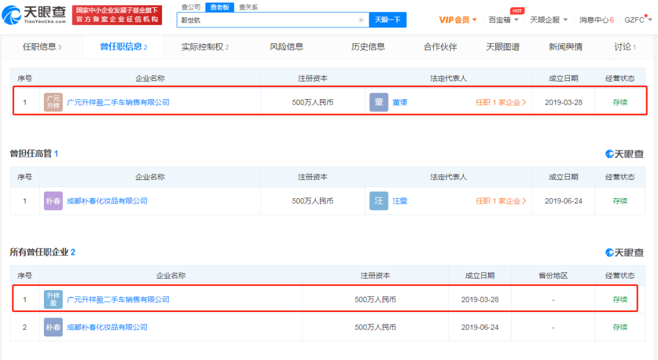The height and width of the screenshot is (360, 658).
Task: Clear search field with the X icon
Action: [361, 19]
